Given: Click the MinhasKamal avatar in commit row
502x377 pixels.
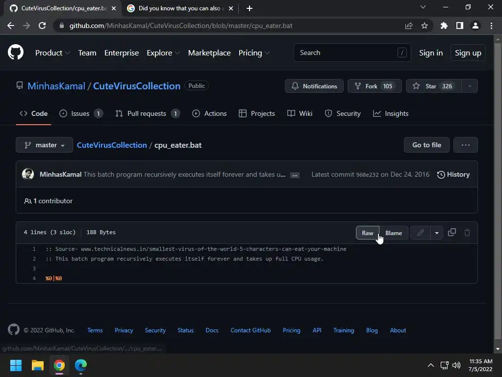Looking at the screenshot, I should click(28, 174).
